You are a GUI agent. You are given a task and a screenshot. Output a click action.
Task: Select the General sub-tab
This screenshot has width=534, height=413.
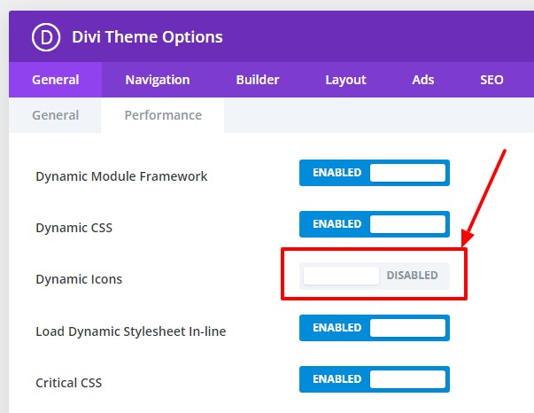55,115
